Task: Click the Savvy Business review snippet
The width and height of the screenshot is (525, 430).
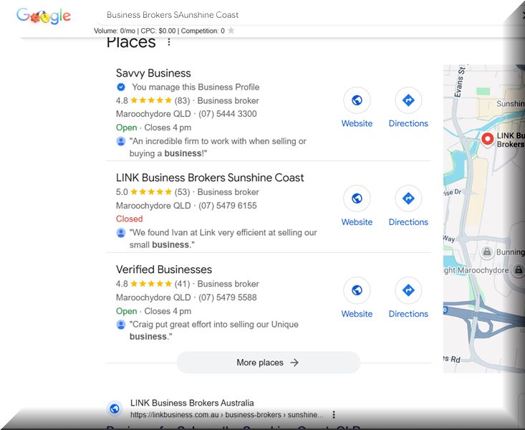Action: [x=217, y=148]
